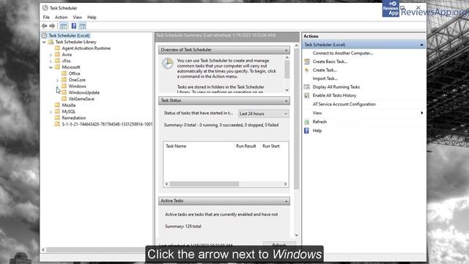This screenshot has height=264, width=469.
Task: Select the MySQL folder
Action: point(68,111)
